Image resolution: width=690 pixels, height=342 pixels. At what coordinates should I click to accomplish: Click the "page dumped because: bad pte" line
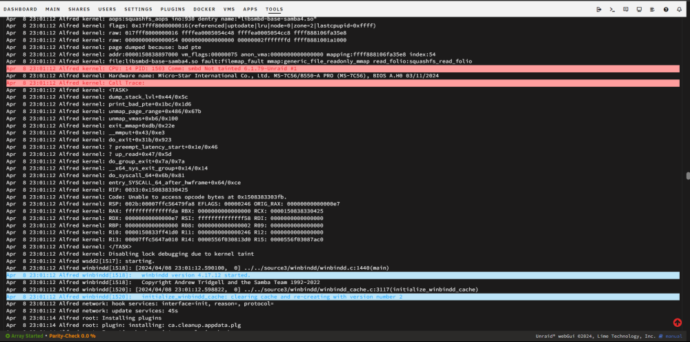tap(103, 47)
